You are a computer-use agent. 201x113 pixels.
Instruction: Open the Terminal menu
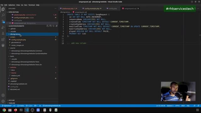click(31, 5)
